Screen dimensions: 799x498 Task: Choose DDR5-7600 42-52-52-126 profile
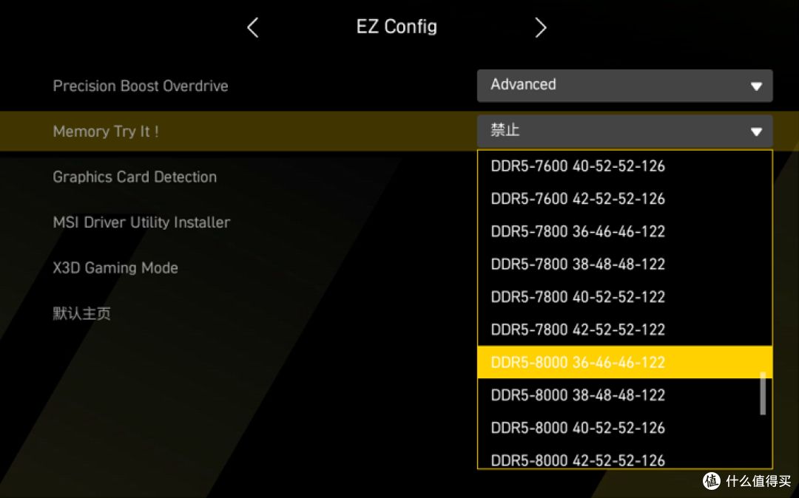(624, 199)
